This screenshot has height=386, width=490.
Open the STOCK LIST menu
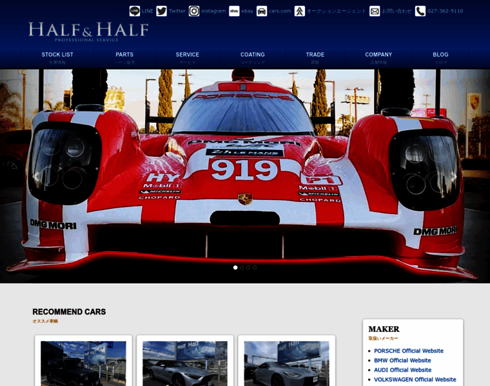(57, 57)
